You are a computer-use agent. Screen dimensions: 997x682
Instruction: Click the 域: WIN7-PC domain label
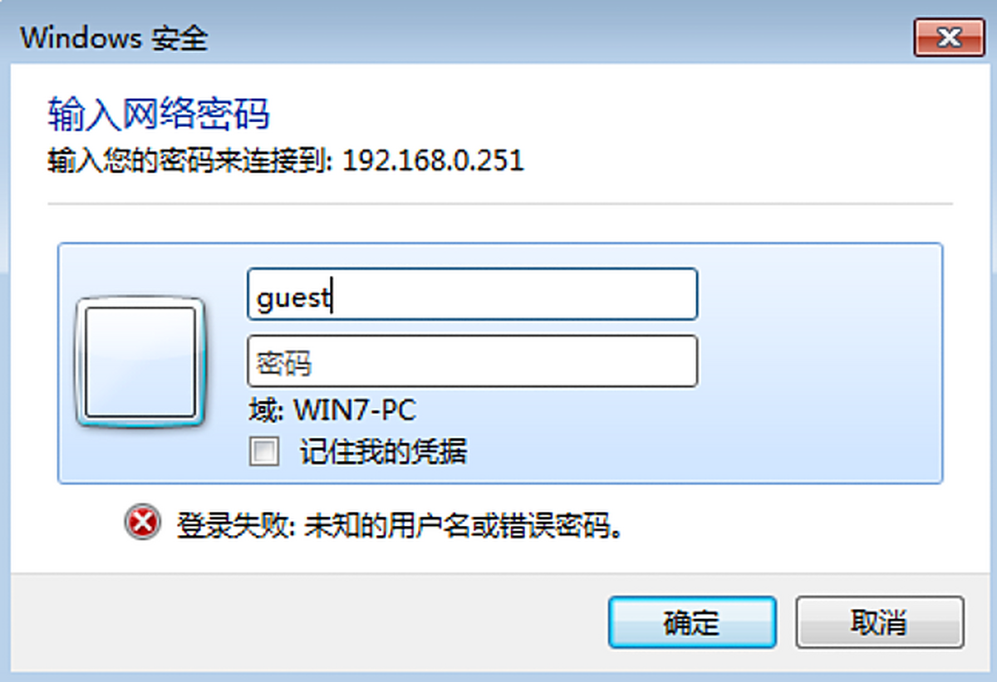[332, 410]
